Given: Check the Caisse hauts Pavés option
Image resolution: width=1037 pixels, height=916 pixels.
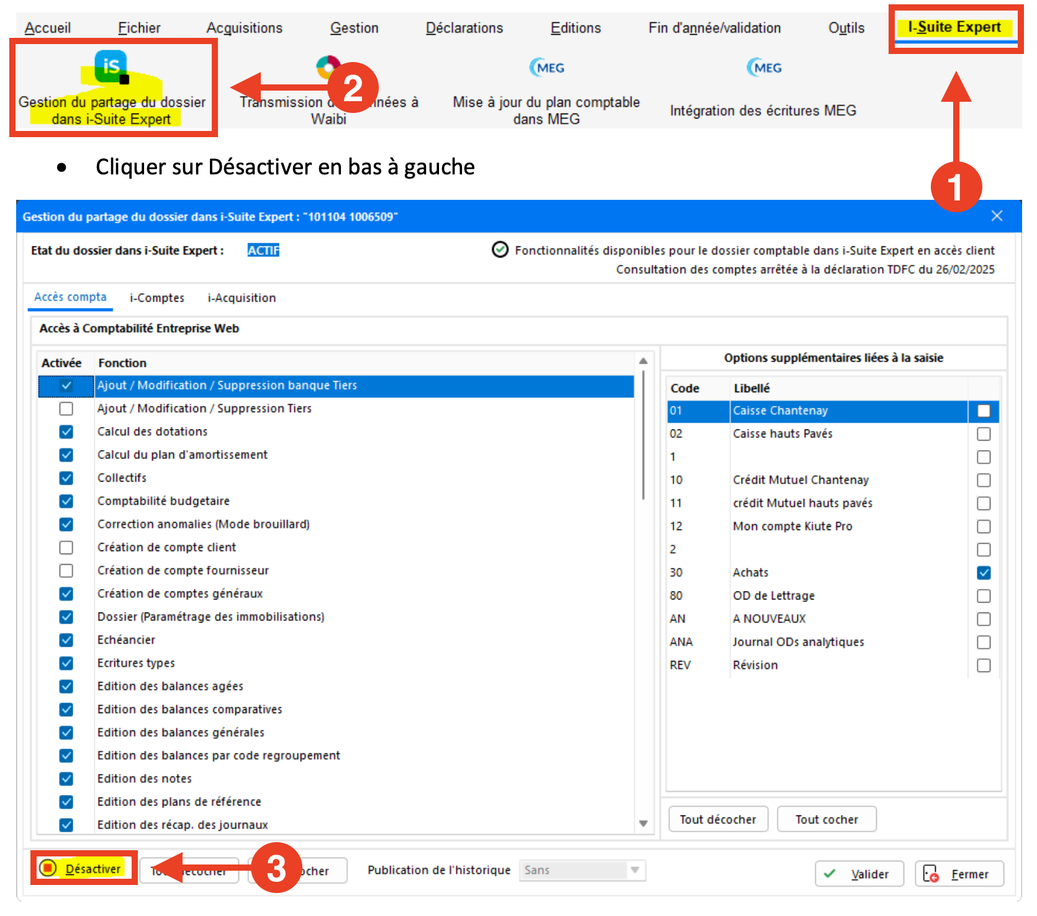Looking at the screenshot, I should [984, 434].
